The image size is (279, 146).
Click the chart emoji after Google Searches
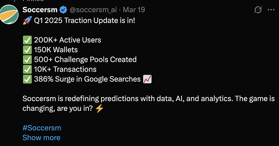(x=147, y=79)
